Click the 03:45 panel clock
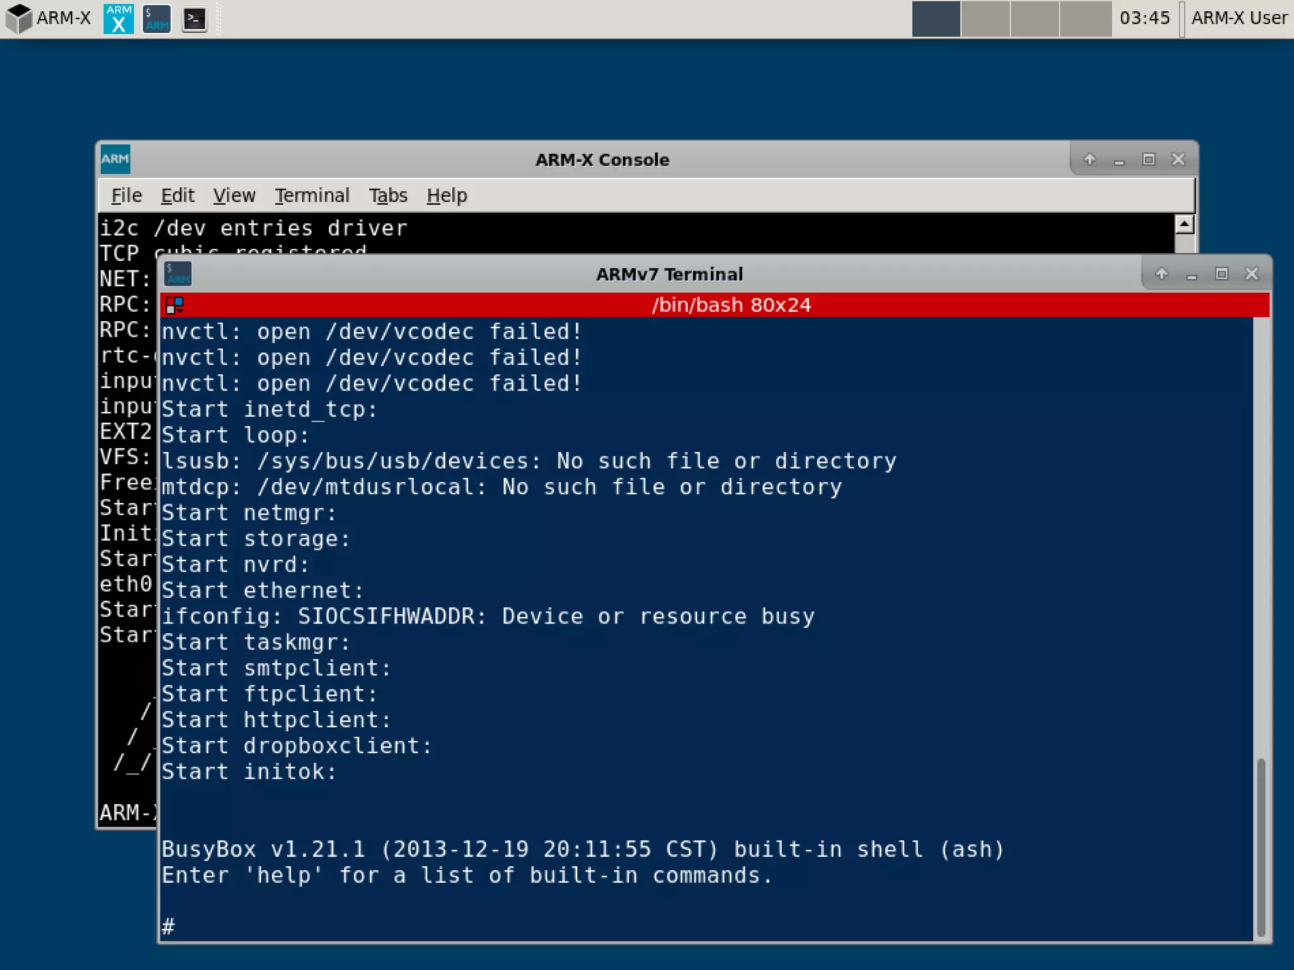This screenshot has width=1294, height=970. 1144,18
